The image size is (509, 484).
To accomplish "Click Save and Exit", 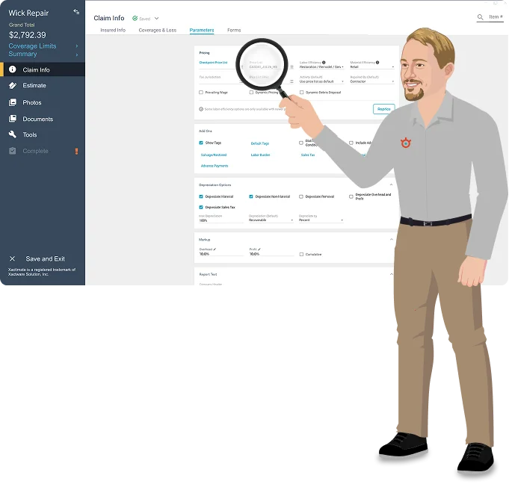I will pyautogui.click(x=45, y=259).
